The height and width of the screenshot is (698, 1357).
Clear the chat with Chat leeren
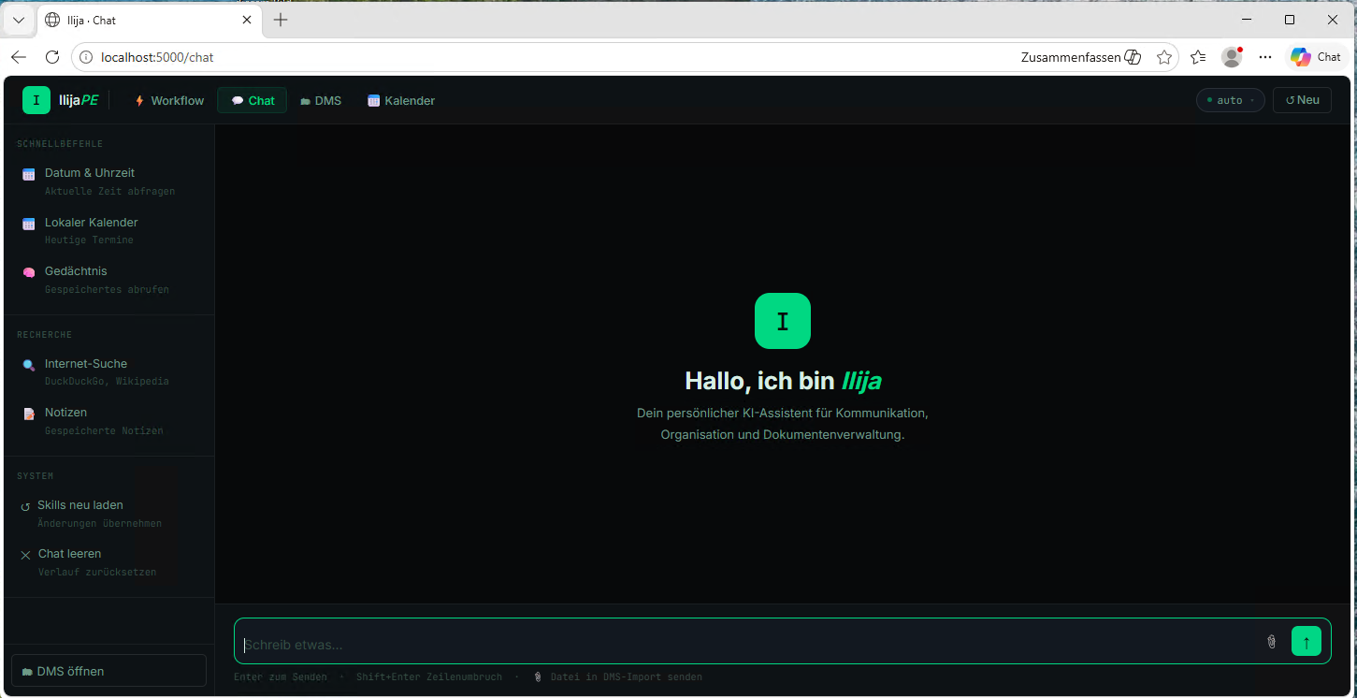(x=109, y=562)
